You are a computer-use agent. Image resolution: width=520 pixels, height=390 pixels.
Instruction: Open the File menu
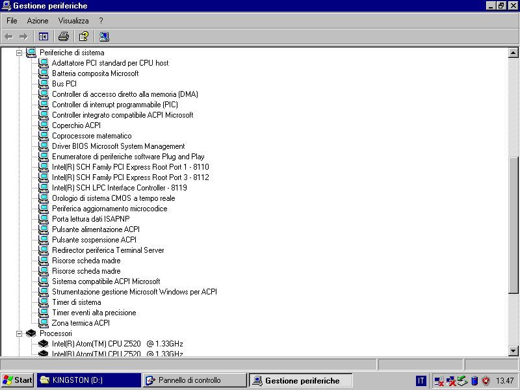point(12,21)
